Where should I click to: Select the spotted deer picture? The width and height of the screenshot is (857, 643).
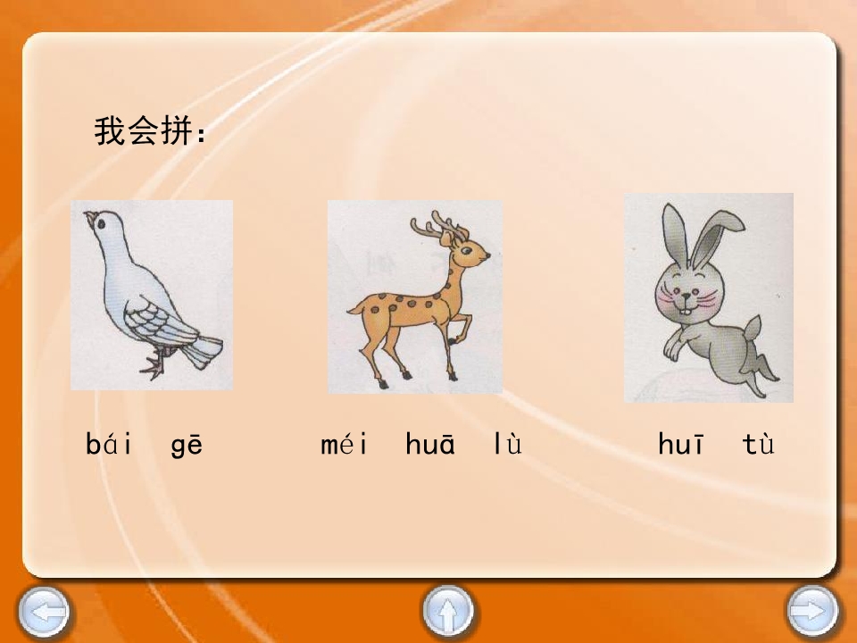tap(415, 296)
